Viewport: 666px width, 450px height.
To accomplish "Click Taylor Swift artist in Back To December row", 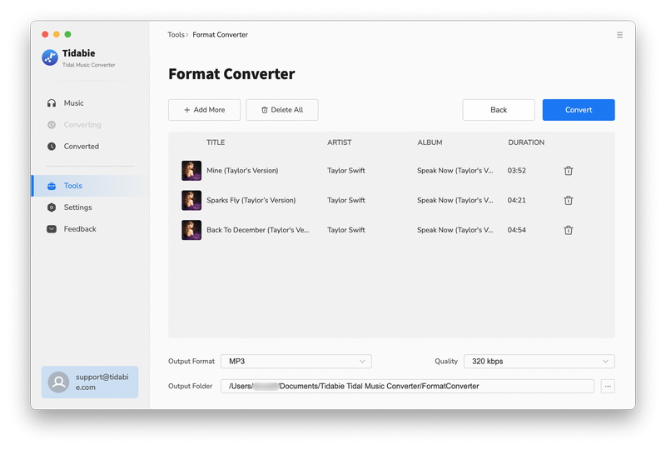I will pyautogui.click(x=346, y=230).
